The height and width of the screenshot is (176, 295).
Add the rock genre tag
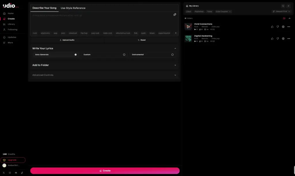click(35, 33)
